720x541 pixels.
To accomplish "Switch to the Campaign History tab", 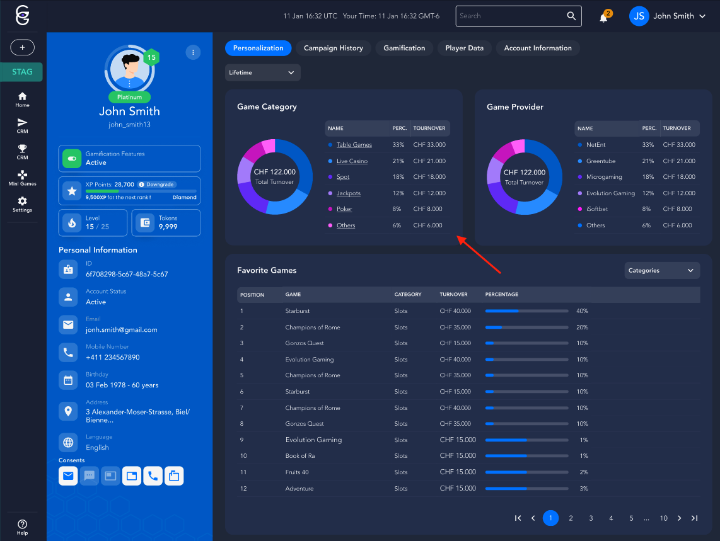I will tap(333, 48).
